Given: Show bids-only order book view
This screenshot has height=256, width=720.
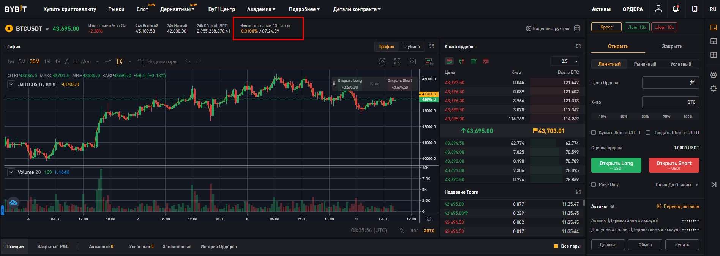Looking at the screenshot, I should pos(474,61).
